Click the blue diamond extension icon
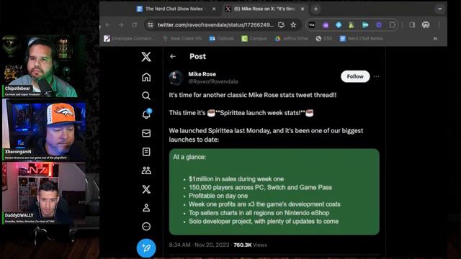The height and width of the screenshot is (259, 461). [x=339, y=25]
